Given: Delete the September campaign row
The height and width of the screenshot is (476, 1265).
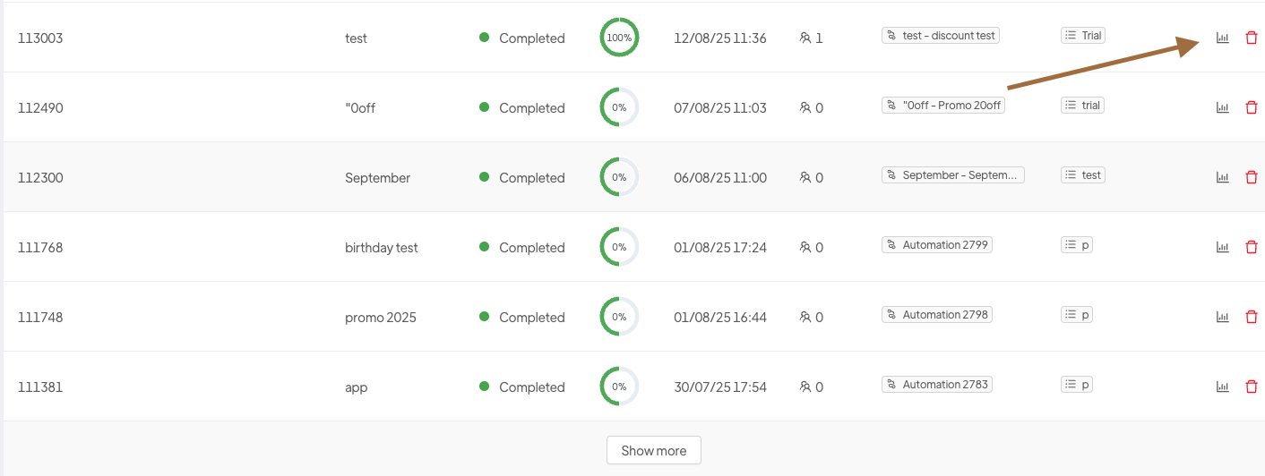Looking at the screenshot, I should pos(1252,177).
